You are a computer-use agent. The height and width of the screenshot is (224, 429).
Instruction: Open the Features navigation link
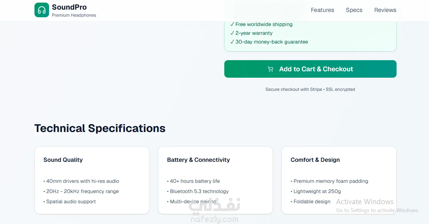point(322,10)
